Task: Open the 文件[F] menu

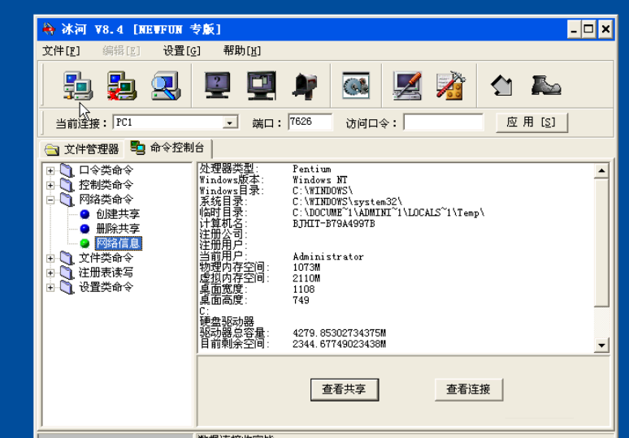Action: (61, 51)
